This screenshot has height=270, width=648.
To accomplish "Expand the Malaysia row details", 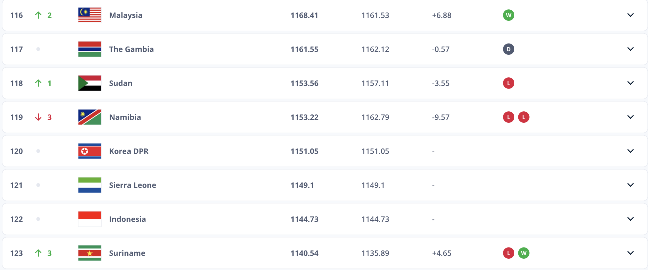I will point(630,15).
